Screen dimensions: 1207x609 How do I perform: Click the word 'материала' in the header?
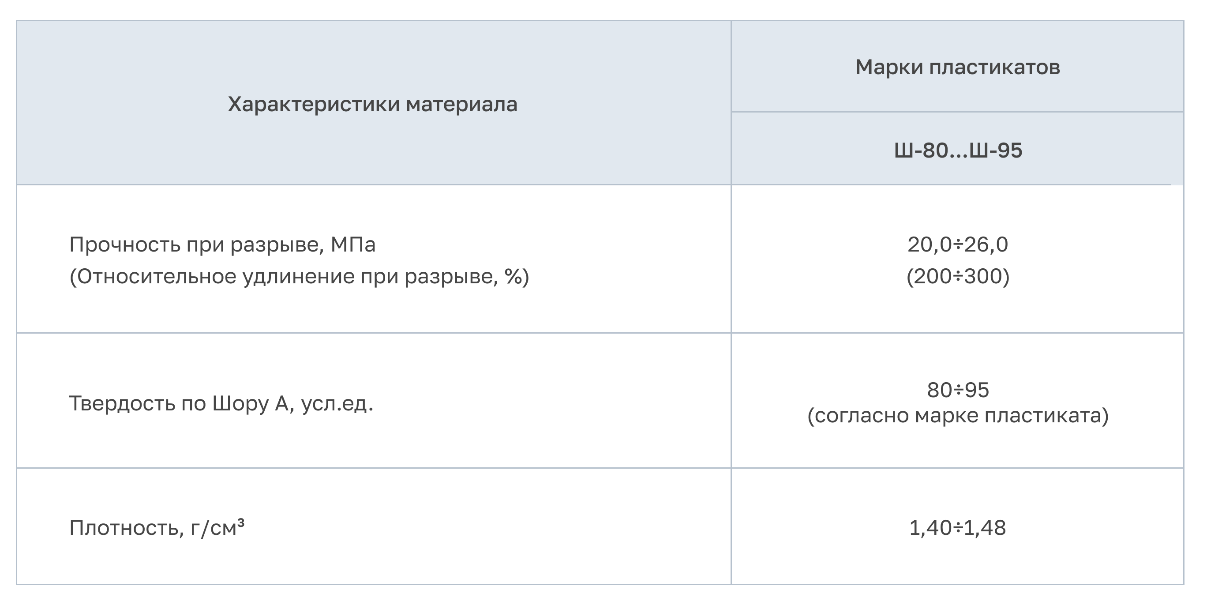click(461, 104)
